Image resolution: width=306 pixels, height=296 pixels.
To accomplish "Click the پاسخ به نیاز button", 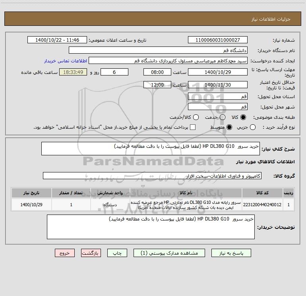I will (x=231, y=253).
